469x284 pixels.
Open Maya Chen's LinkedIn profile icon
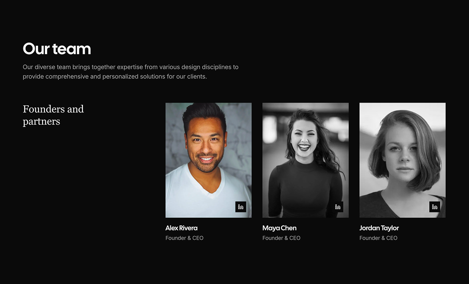pos(338,207)
